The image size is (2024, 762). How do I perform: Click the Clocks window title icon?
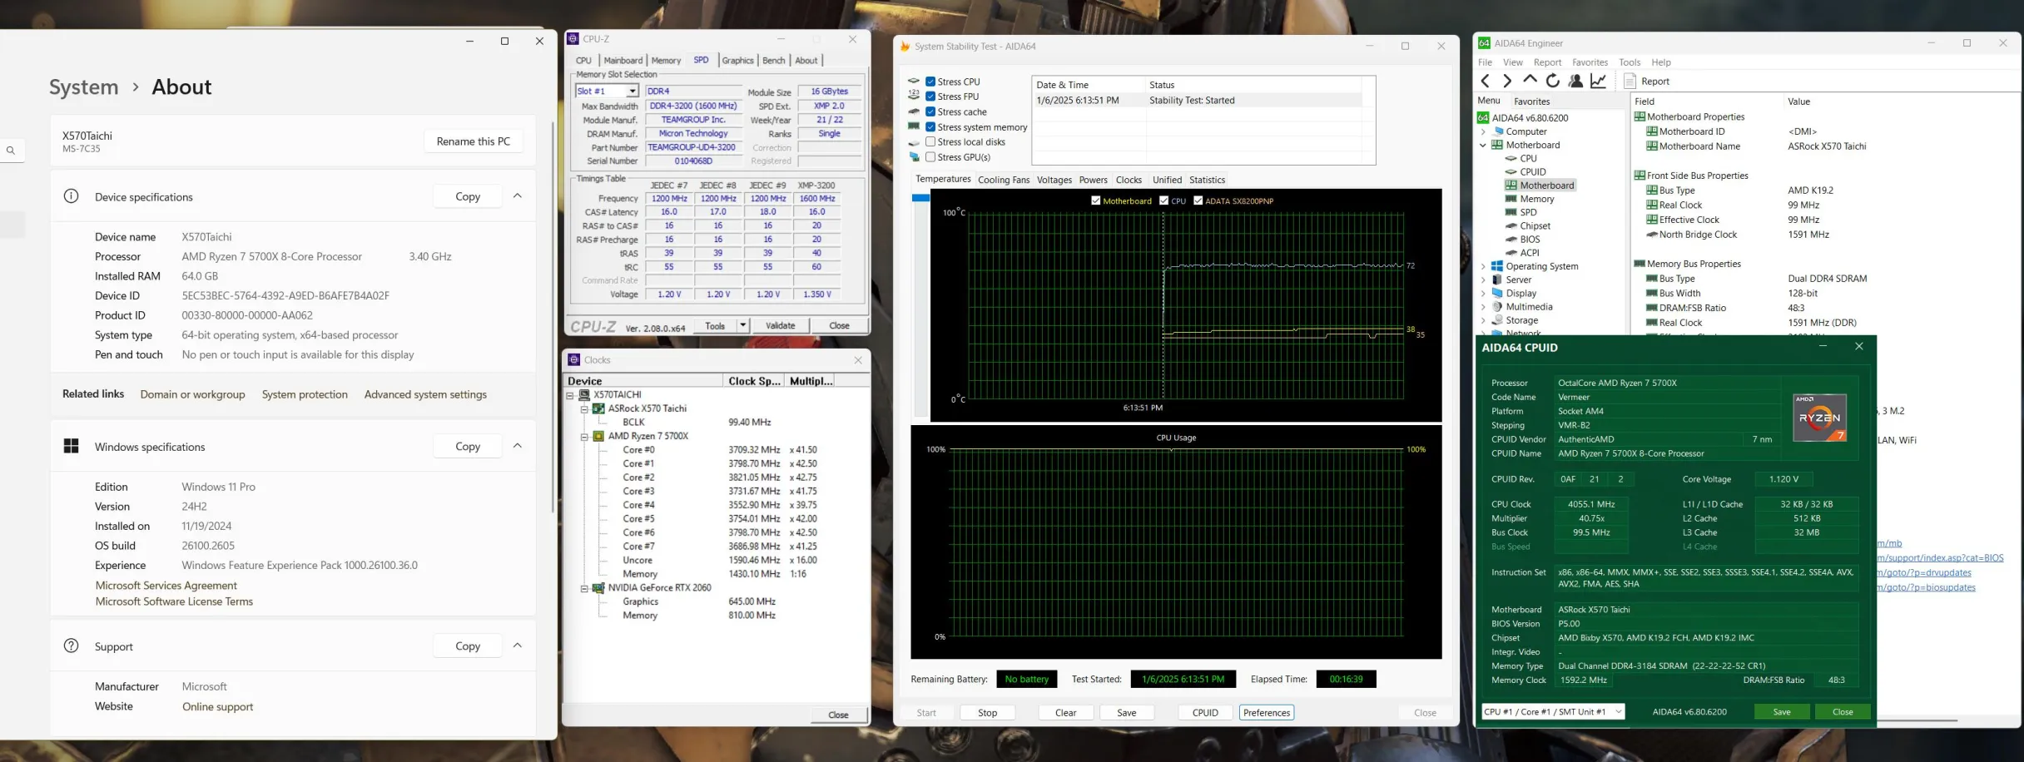point(574,360)
